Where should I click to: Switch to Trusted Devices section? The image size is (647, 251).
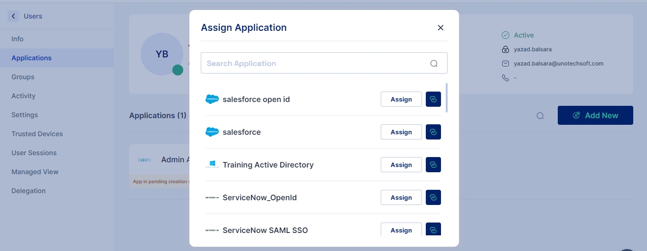37,134
